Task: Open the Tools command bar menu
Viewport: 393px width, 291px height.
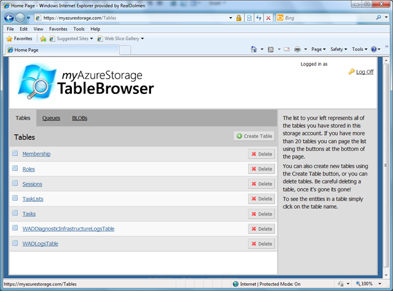Action: (x=359, y=49)
